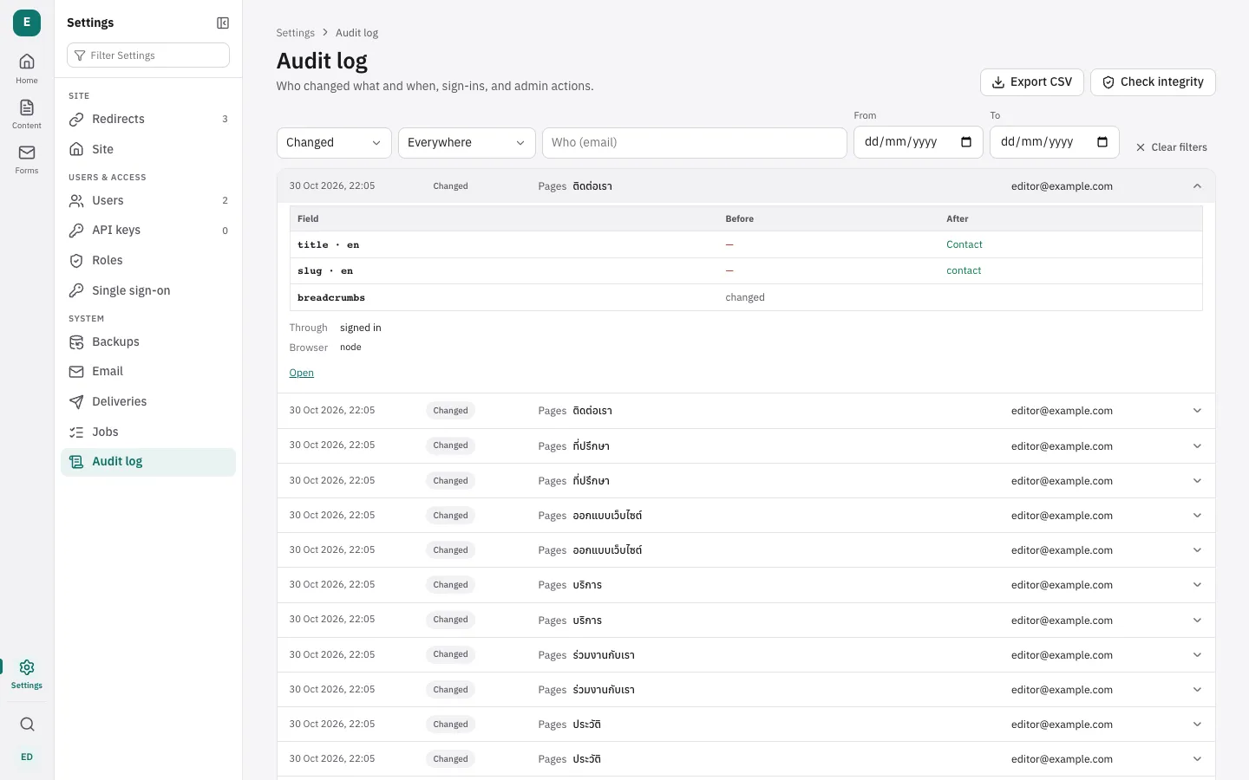Collapse the Settings sidebar panel
The image size is (1249, 780).
pyautogui.click(x=223, y=23)
